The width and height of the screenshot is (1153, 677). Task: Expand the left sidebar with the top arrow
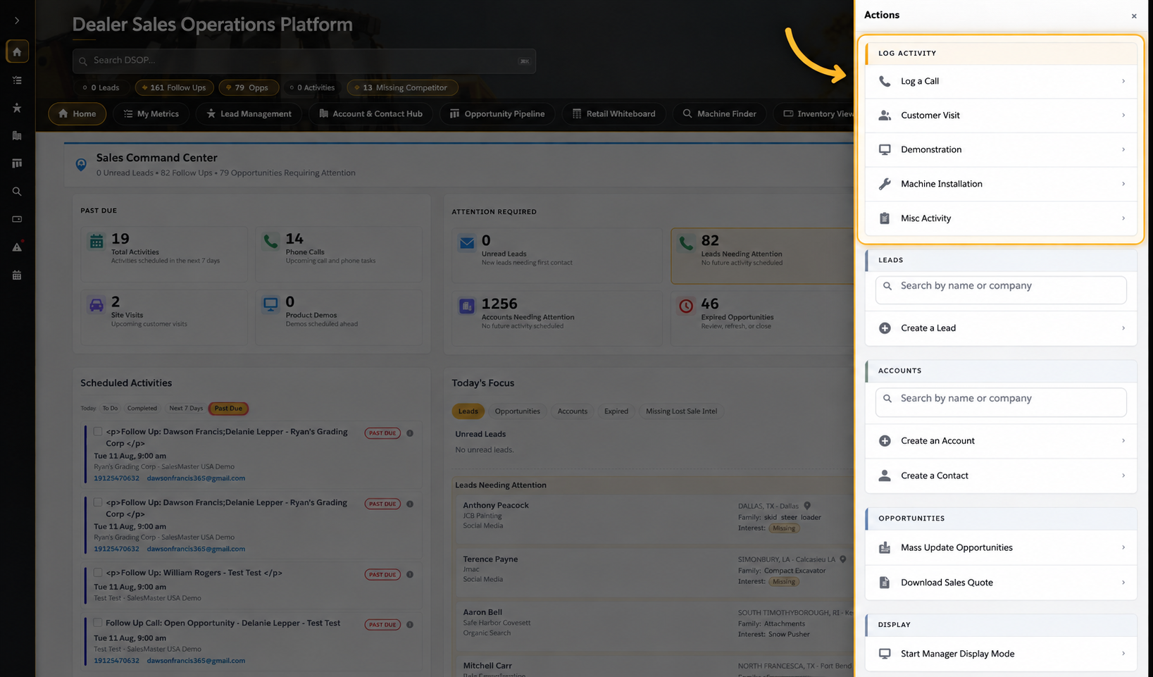(x=17, y=20)
